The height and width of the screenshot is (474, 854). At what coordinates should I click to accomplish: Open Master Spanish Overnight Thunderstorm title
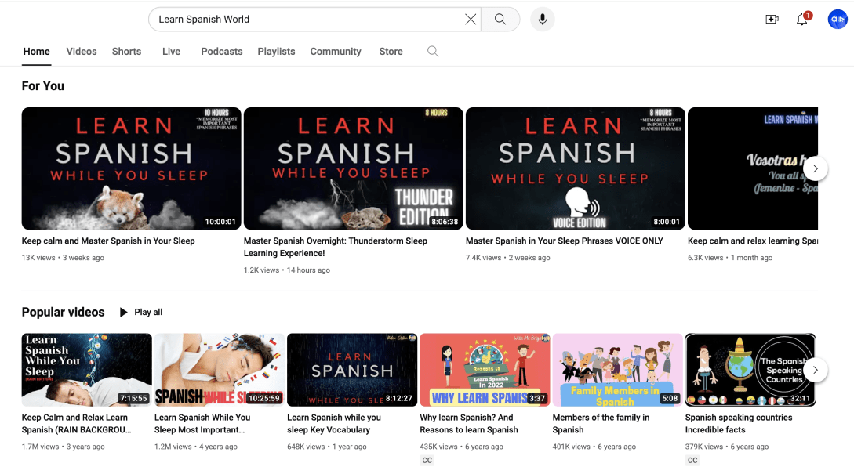336,247
